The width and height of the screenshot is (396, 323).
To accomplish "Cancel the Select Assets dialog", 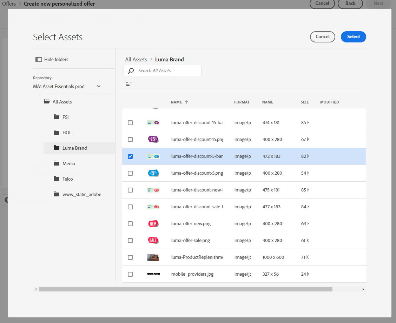I will coord(323,37).
